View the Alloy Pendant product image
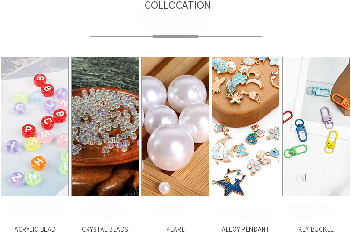 [x=246, y=126]
